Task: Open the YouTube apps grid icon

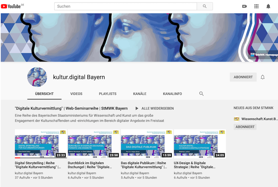Action: pos(256,6)
